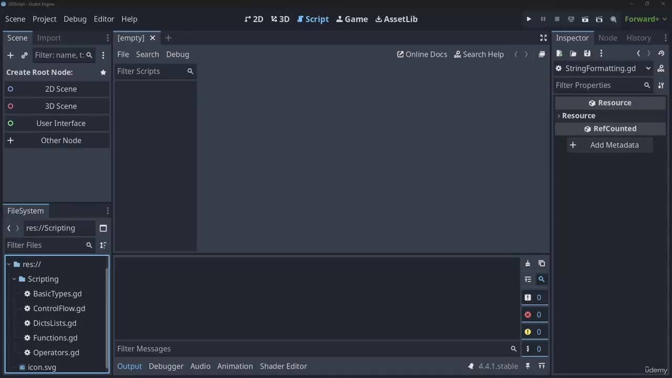Screen dimensions: 672x378
Task: Open Online Docs link
Action: click(x=422, y=54)
